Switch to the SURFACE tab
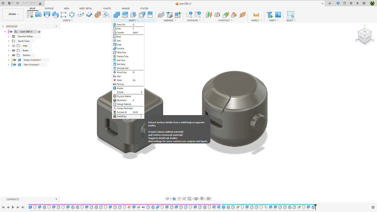The image size is (377, 212). 49,9
